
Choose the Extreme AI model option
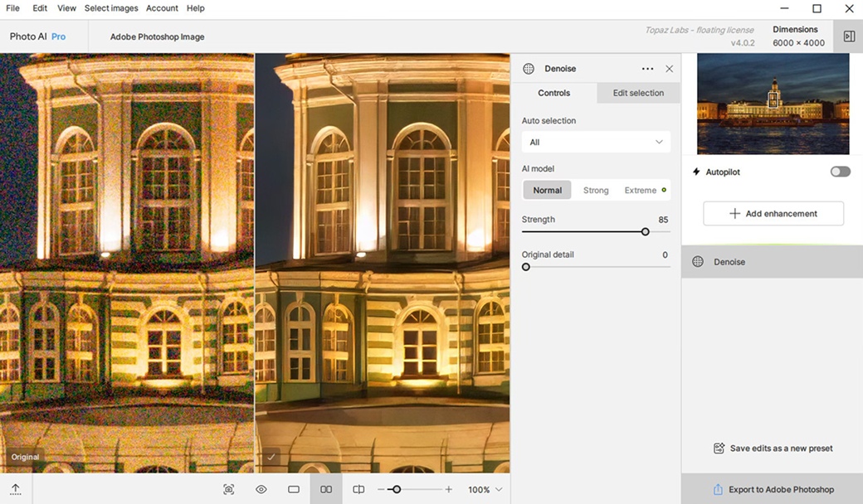(x=641, y=190)
